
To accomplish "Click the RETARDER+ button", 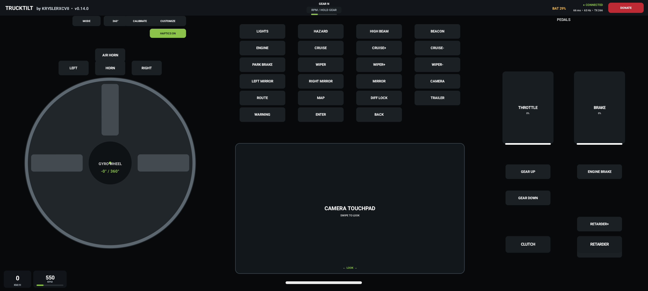I will 599,224.
